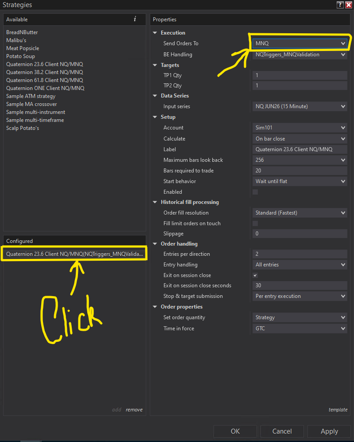Viewport: 354px width, 442px height.
Task: Select BreadNButter strategy
Action: click(x=22, y=32)
